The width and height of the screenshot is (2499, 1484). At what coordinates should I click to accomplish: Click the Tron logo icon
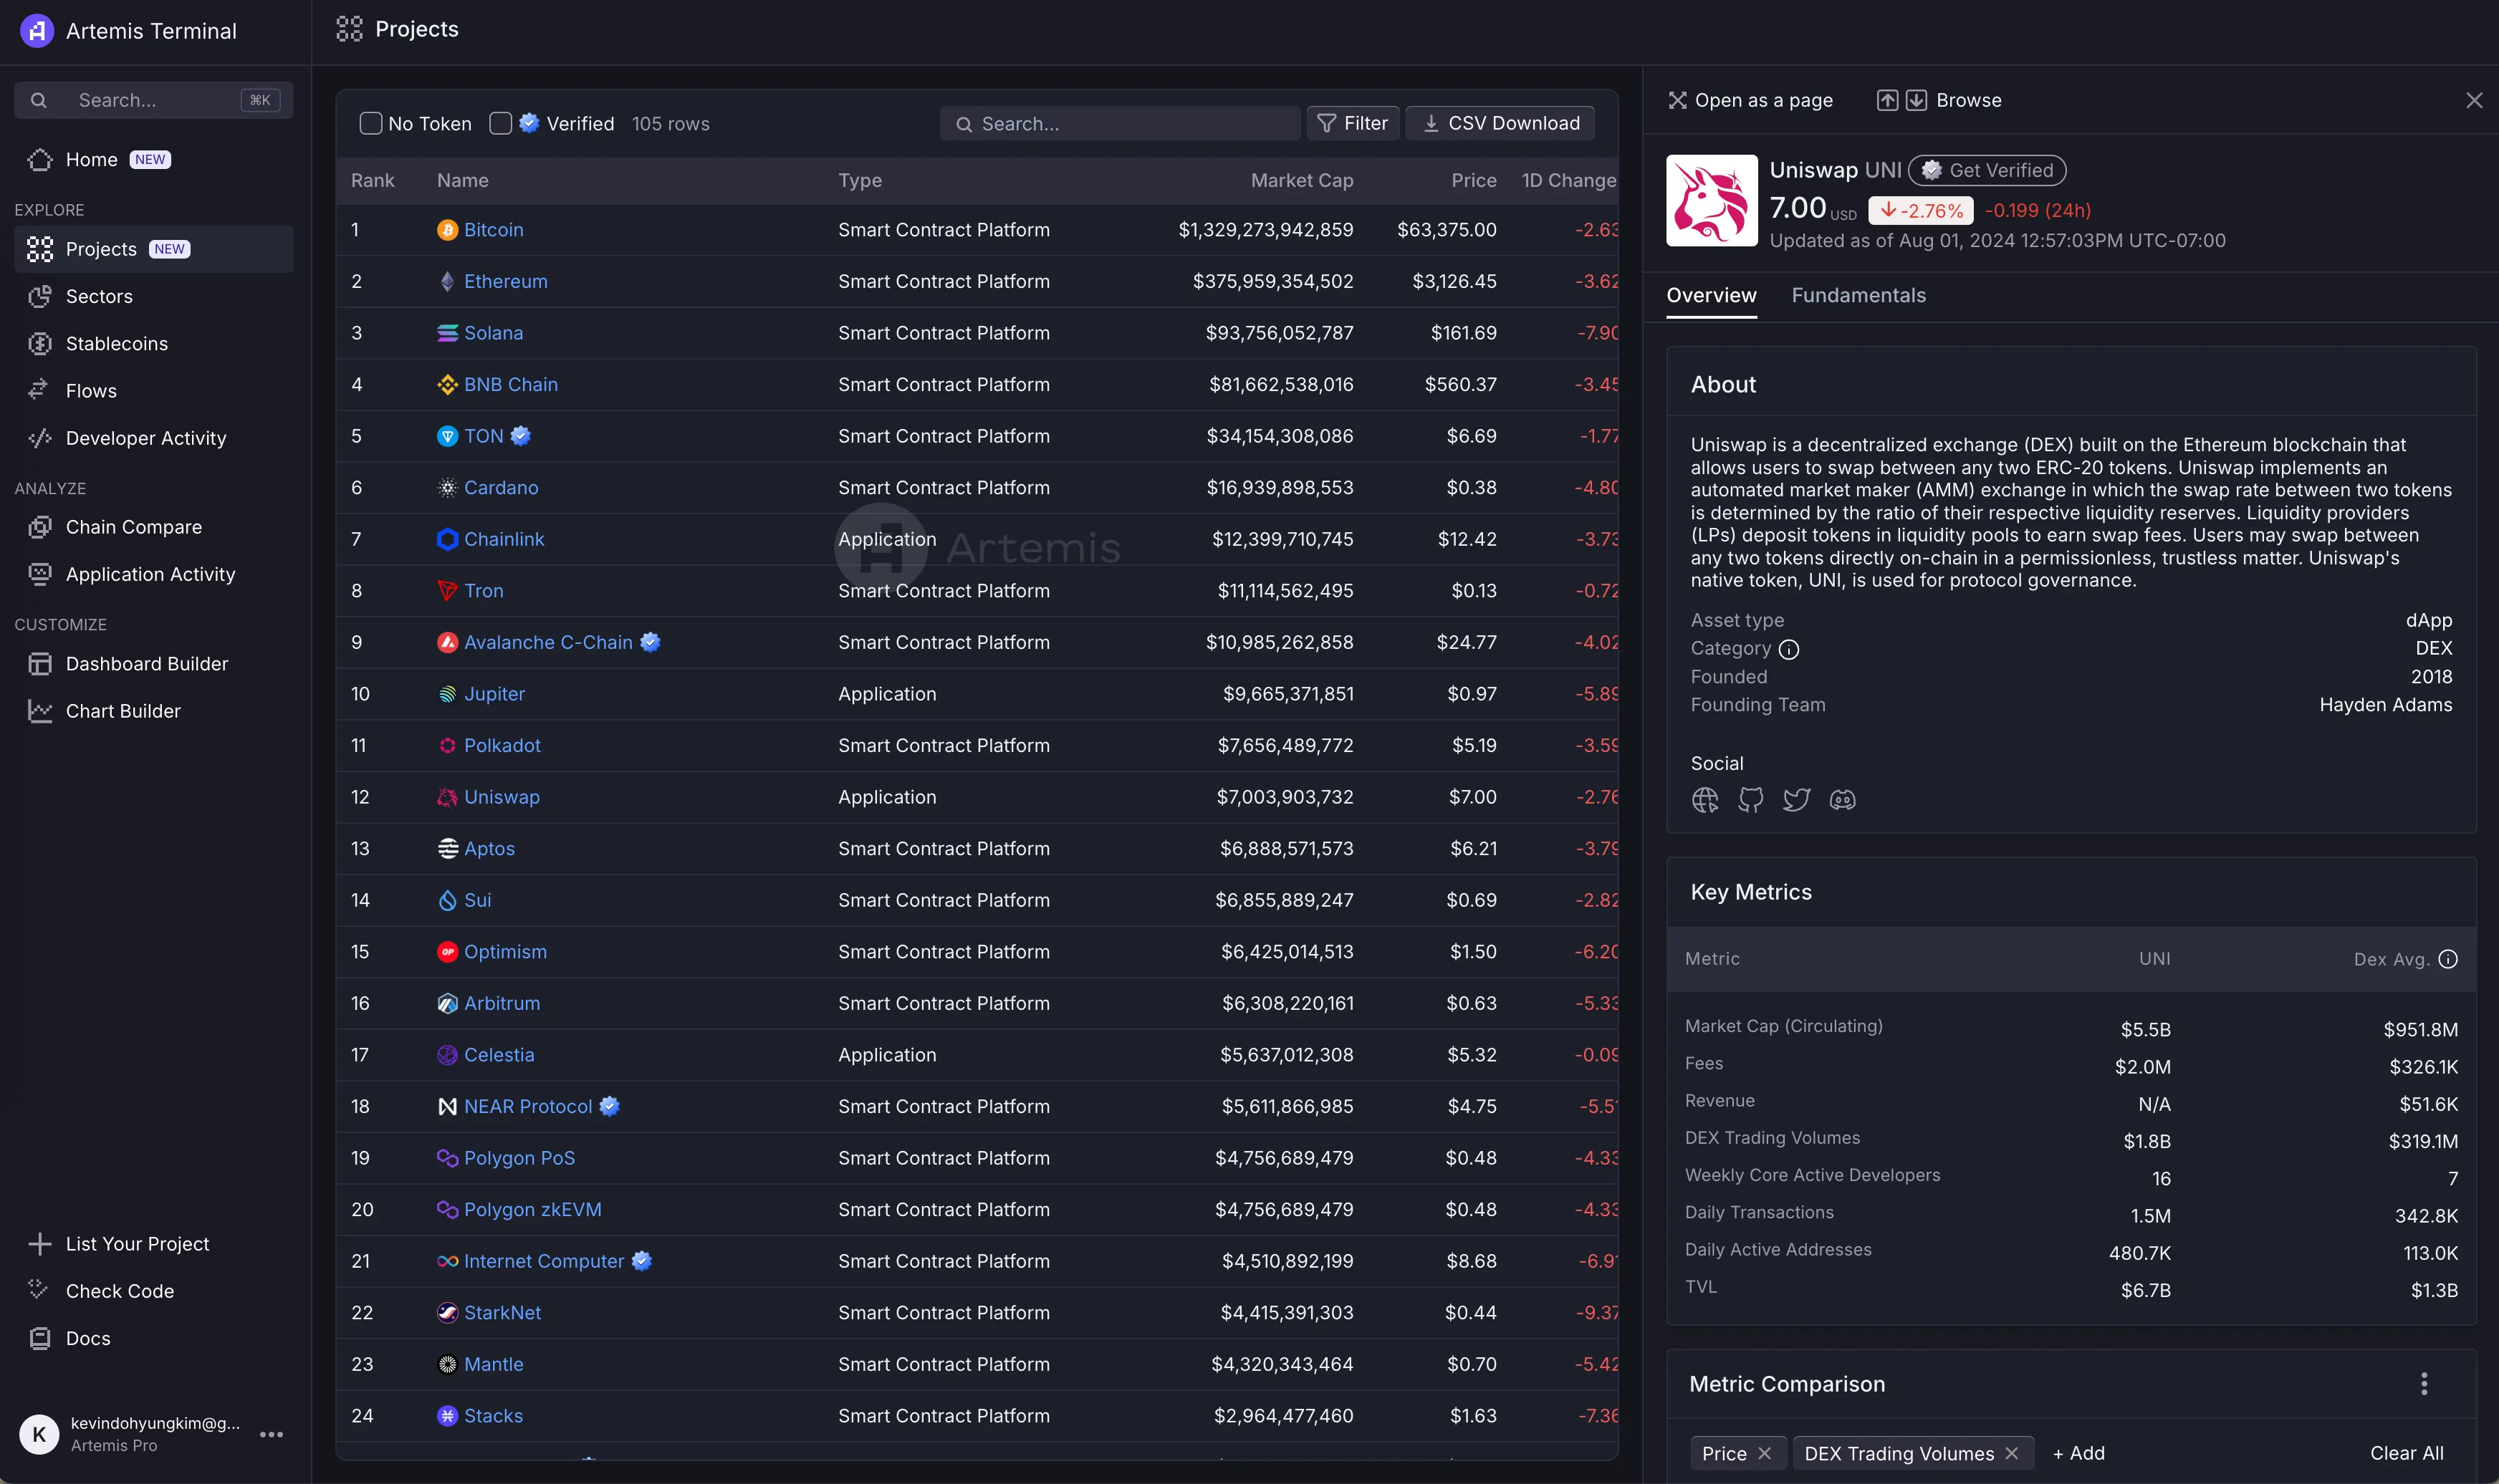tap(448, 591)
